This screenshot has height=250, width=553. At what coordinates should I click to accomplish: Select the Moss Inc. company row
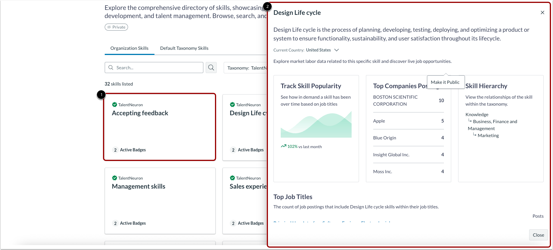pyautogui.click(x=408, y=171)
